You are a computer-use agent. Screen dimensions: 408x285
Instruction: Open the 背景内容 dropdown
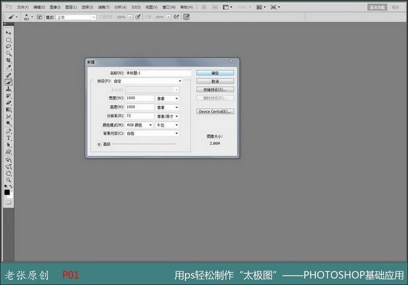[x=152, y=133]
